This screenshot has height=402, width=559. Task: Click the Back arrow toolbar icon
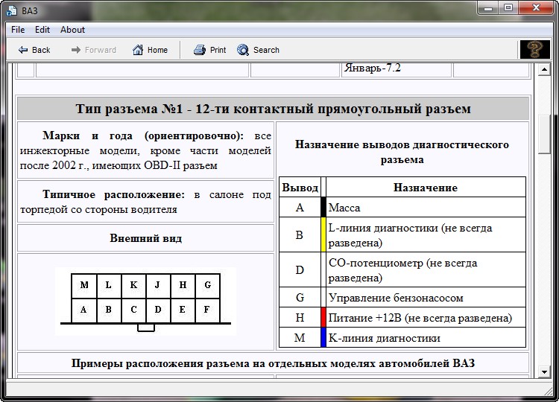23,50
